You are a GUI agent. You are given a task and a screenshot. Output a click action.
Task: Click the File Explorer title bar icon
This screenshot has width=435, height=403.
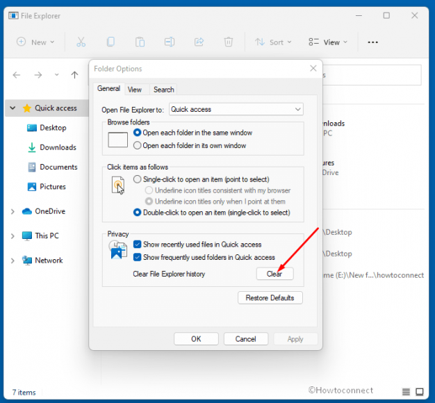click(x=13, y=15)
